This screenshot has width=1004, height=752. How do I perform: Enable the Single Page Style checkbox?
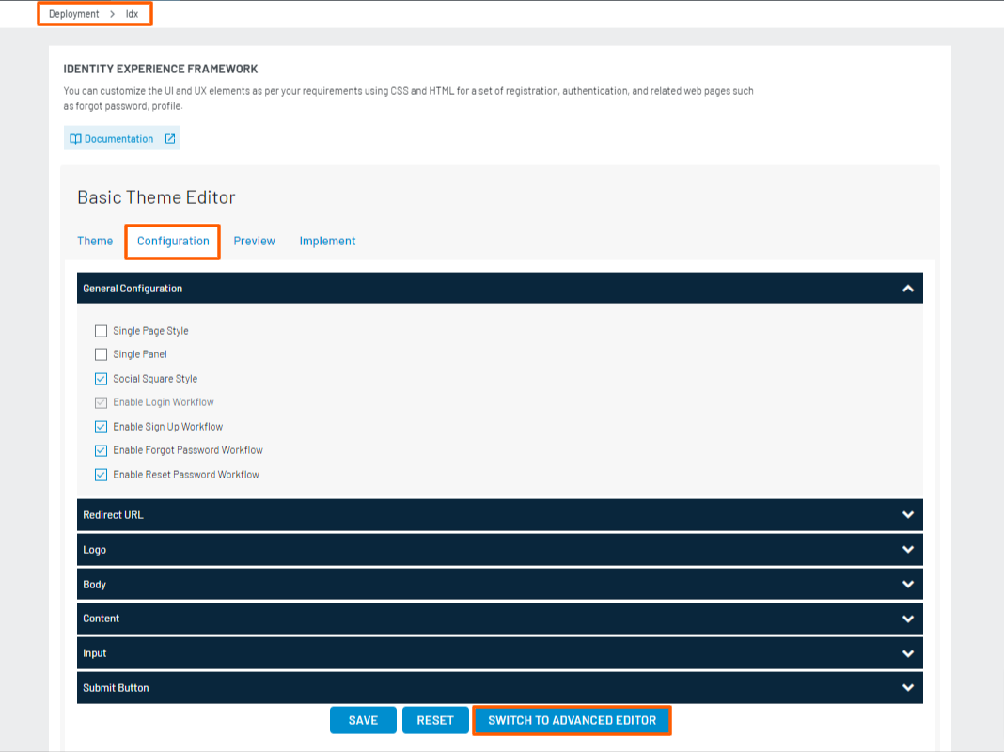102,331
